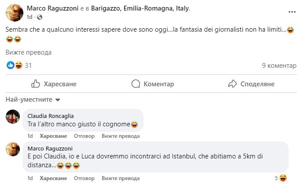Open Claudia Roncaglia's name link

click(x=50, y=116)
